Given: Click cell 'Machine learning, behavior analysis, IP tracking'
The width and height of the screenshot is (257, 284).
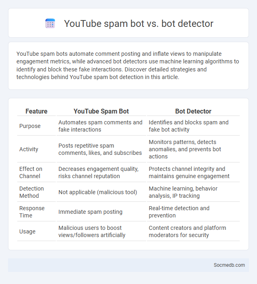Looking at the screenshot, I should point(183,192).
